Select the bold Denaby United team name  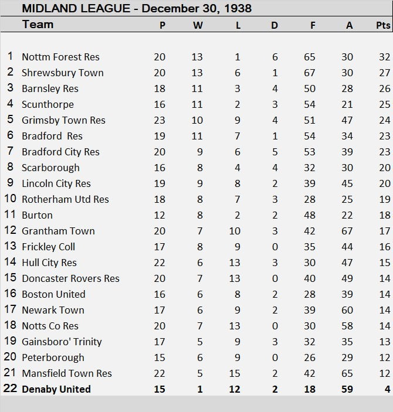[x=56, y=389]
